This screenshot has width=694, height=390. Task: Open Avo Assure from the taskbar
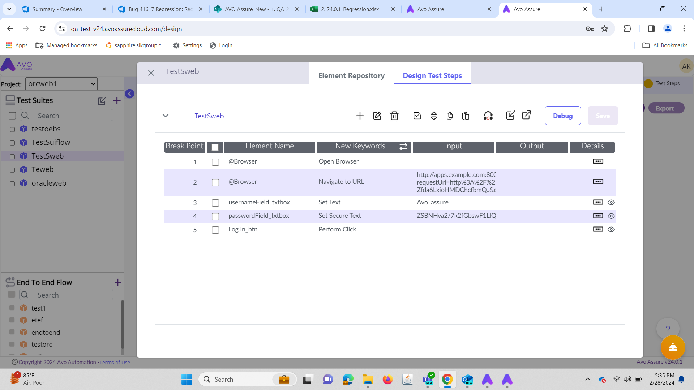(x=487, y=379)
